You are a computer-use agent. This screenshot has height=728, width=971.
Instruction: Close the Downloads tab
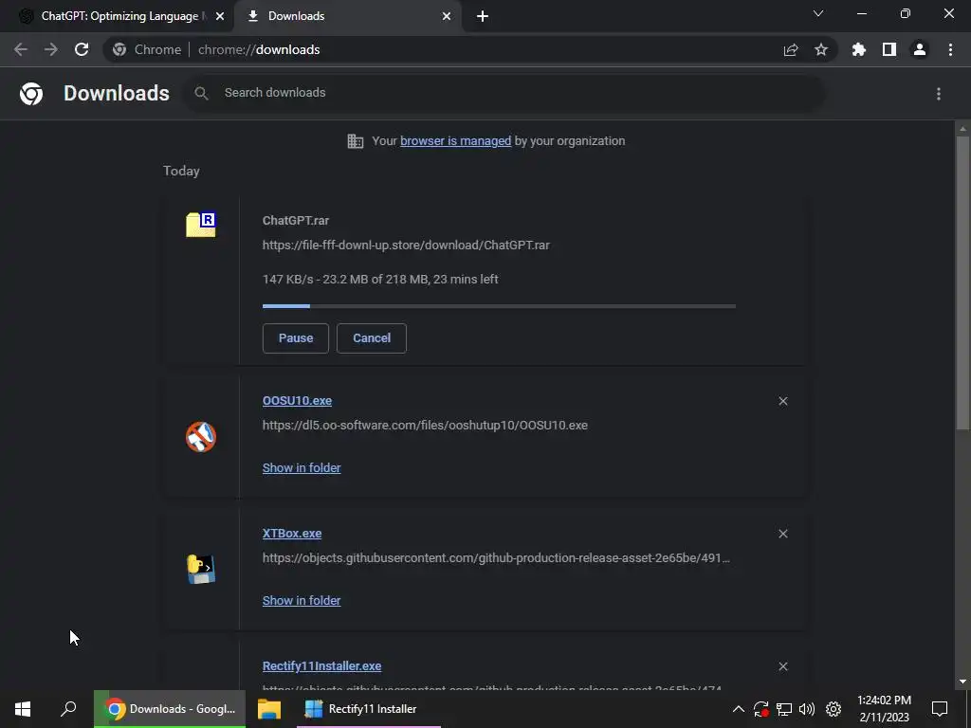[x=447, y=17]
